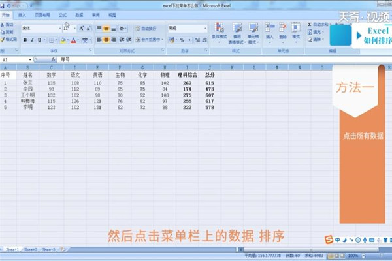Toggle center horizontal alignment
This screenshot has width=392, height=261.
pos(106,40)
